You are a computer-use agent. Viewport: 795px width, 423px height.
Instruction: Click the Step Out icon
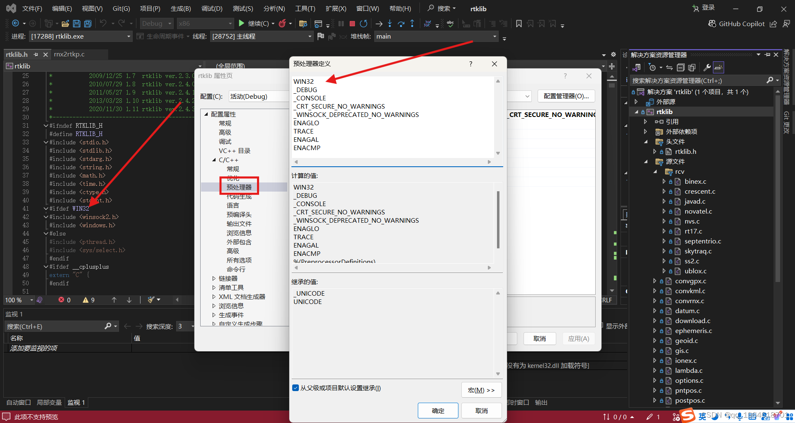click(x=412, y=24)
